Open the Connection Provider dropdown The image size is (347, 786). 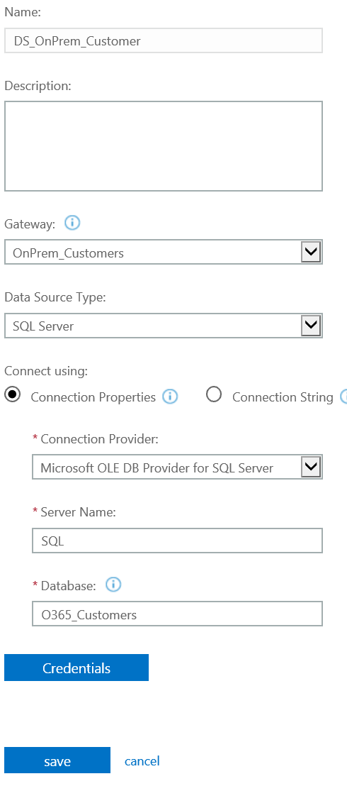coord(177,467)
